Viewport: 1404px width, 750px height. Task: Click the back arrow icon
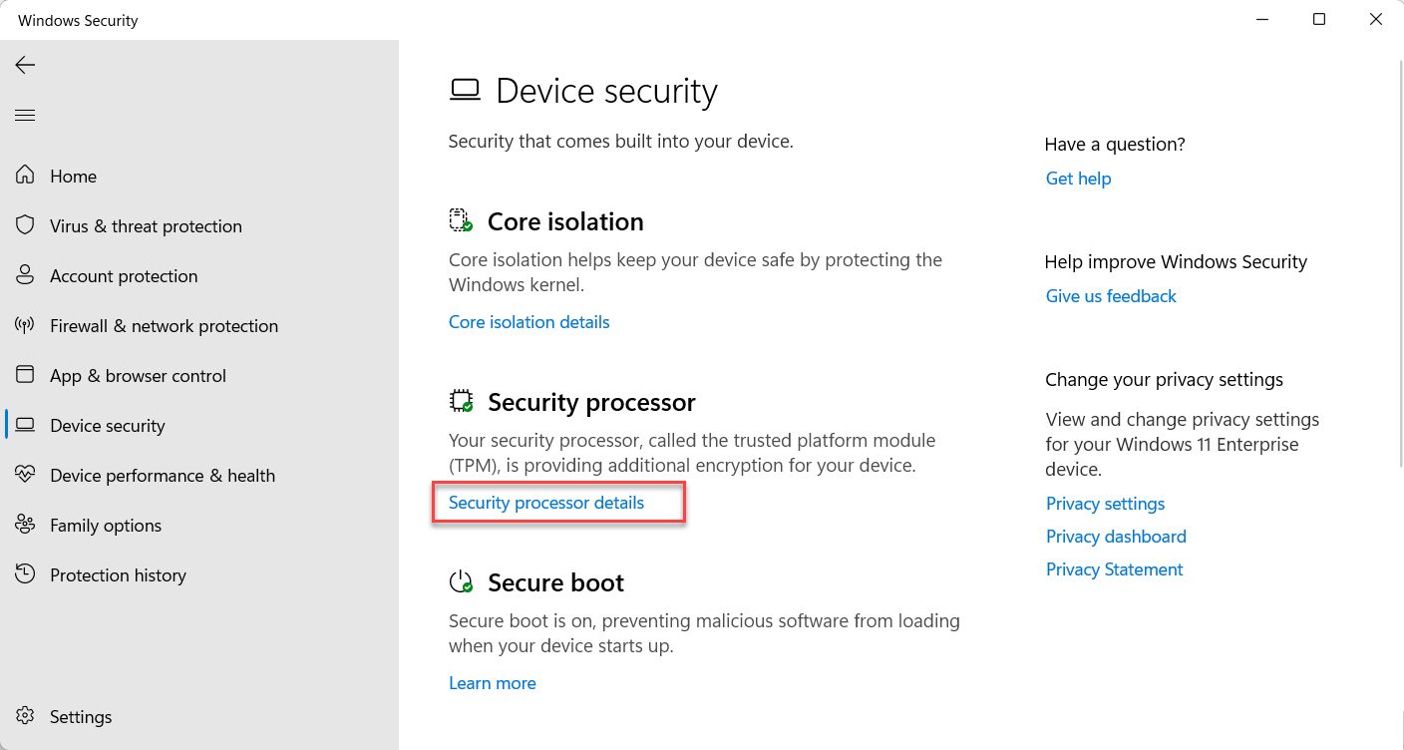click(x=25, y=65)
